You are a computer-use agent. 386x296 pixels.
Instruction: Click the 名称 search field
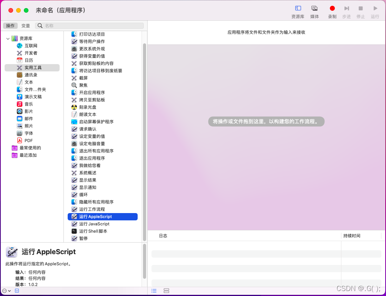pos(89,26)
